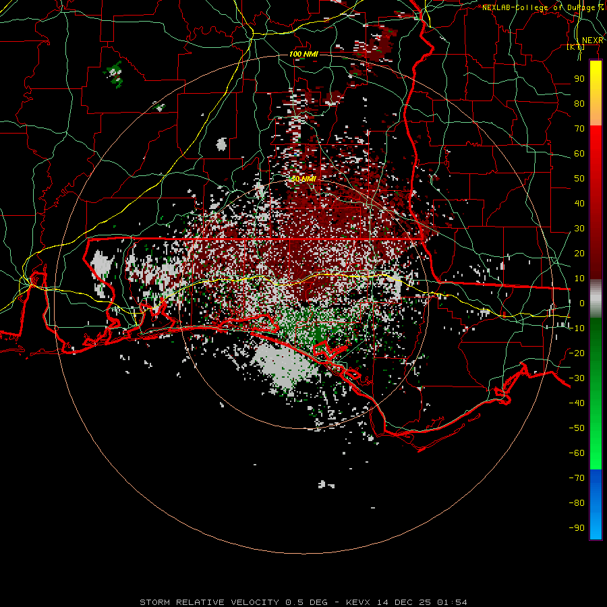Select the 90 label on the velocity scale
Screen dimensions: 607x607
pos(579,79)
